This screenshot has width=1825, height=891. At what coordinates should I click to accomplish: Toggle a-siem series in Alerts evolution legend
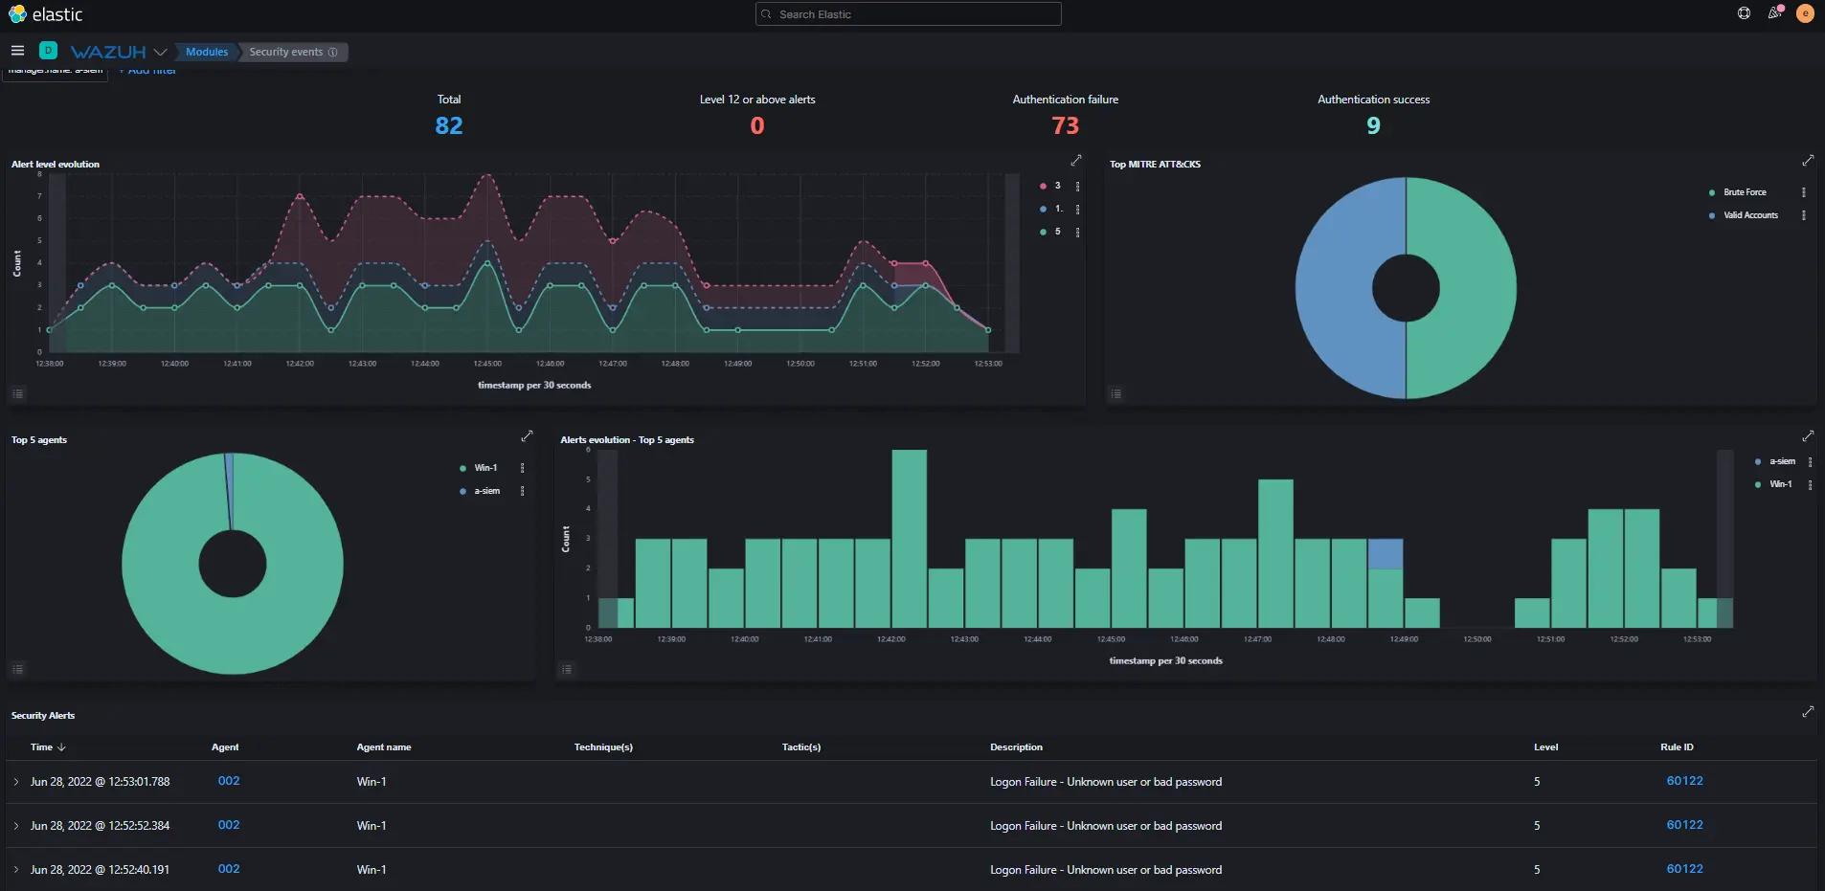pos(1781,461)
